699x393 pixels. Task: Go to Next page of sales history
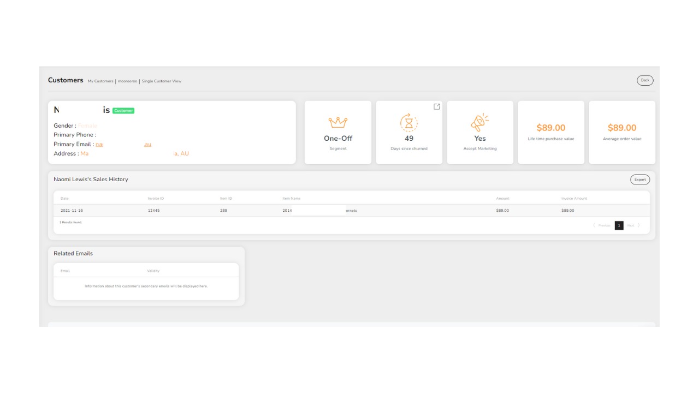pyautogui.click(x=632, y=225)
